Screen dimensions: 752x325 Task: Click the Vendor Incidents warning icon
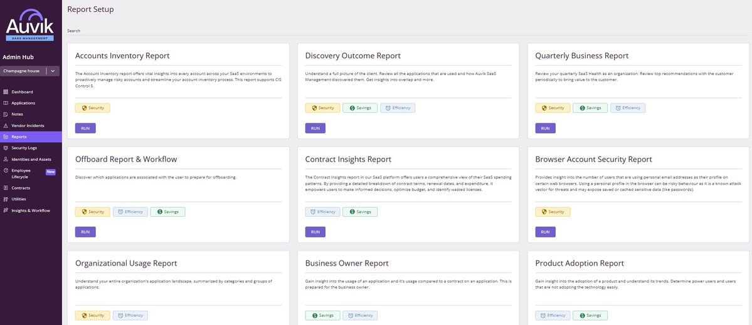(6, 126)
